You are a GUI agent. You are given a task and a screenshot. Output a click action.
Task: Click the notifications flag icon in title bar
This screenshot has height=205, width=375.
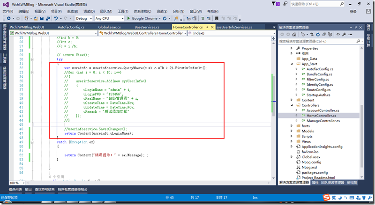point(276,4)
